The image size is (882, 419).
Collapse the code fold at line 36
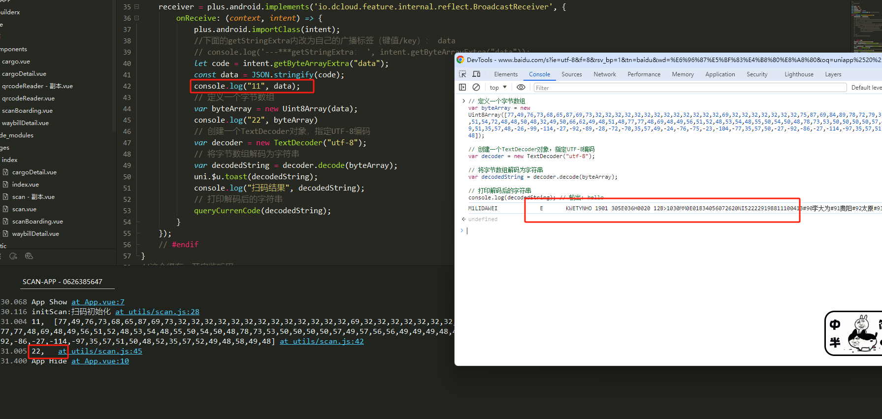[137, 18]
